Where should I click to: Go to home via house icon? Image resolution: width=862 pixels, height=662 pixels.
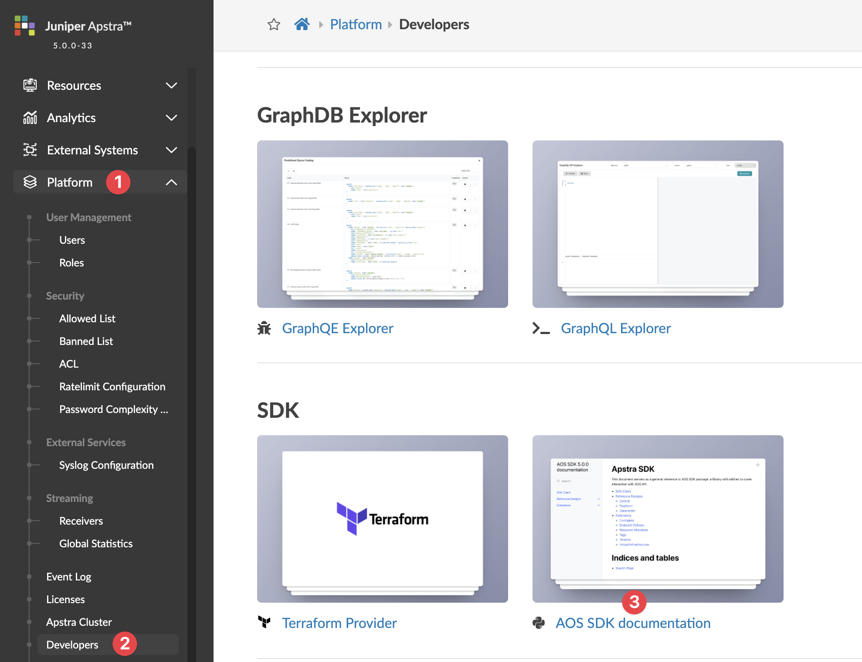302,24
